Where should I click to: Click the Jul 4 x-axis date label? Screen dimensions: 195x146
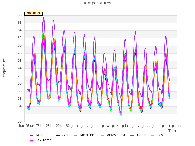[105, 126]
